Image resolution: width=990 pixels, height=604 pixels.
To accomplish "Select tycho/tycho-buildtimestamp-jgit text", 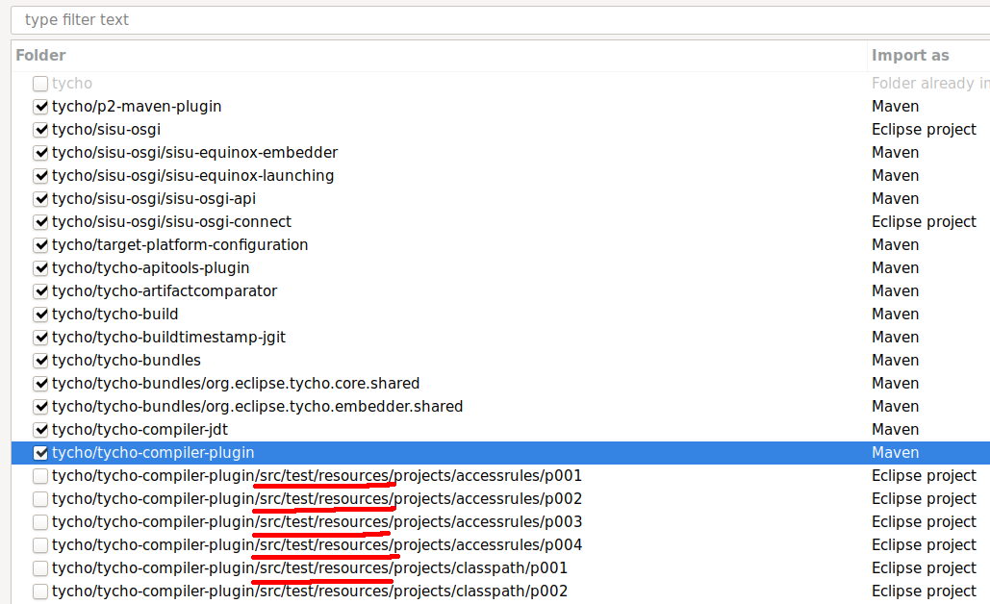I will [x=168, y=337].
